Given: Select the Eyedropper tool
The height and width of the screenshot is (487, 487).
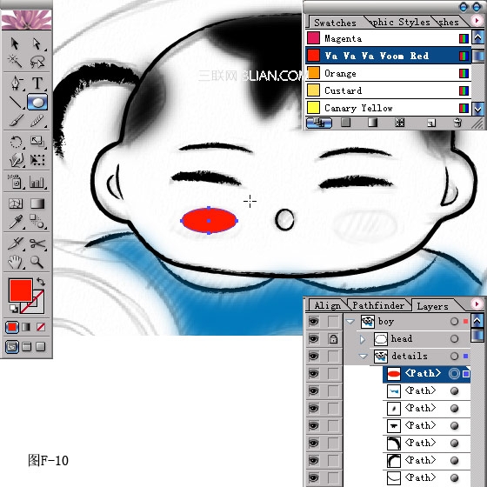Looking at the screenshot, I should (x=16, y=222).
